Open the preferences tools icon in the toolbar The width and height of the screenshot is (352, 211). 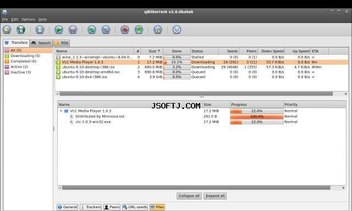tap(158, 30)
